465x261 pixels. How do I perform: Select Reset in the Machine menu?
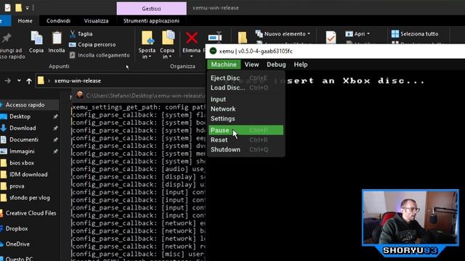246,140
